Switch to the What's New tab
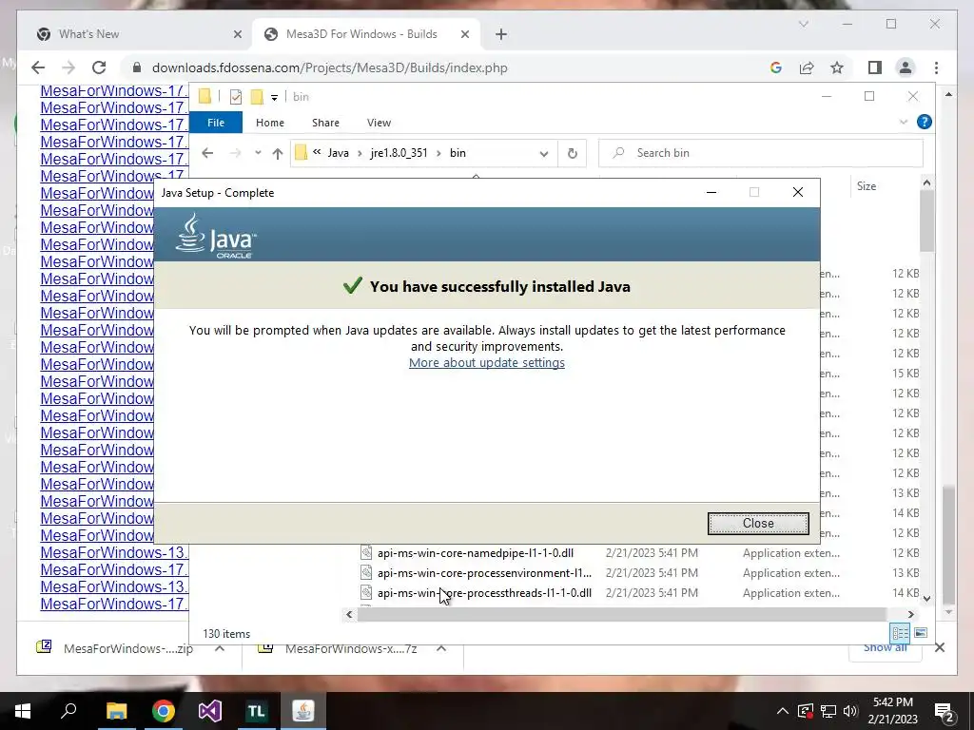This screenshot has height=730, width=974. coord(88,34)
